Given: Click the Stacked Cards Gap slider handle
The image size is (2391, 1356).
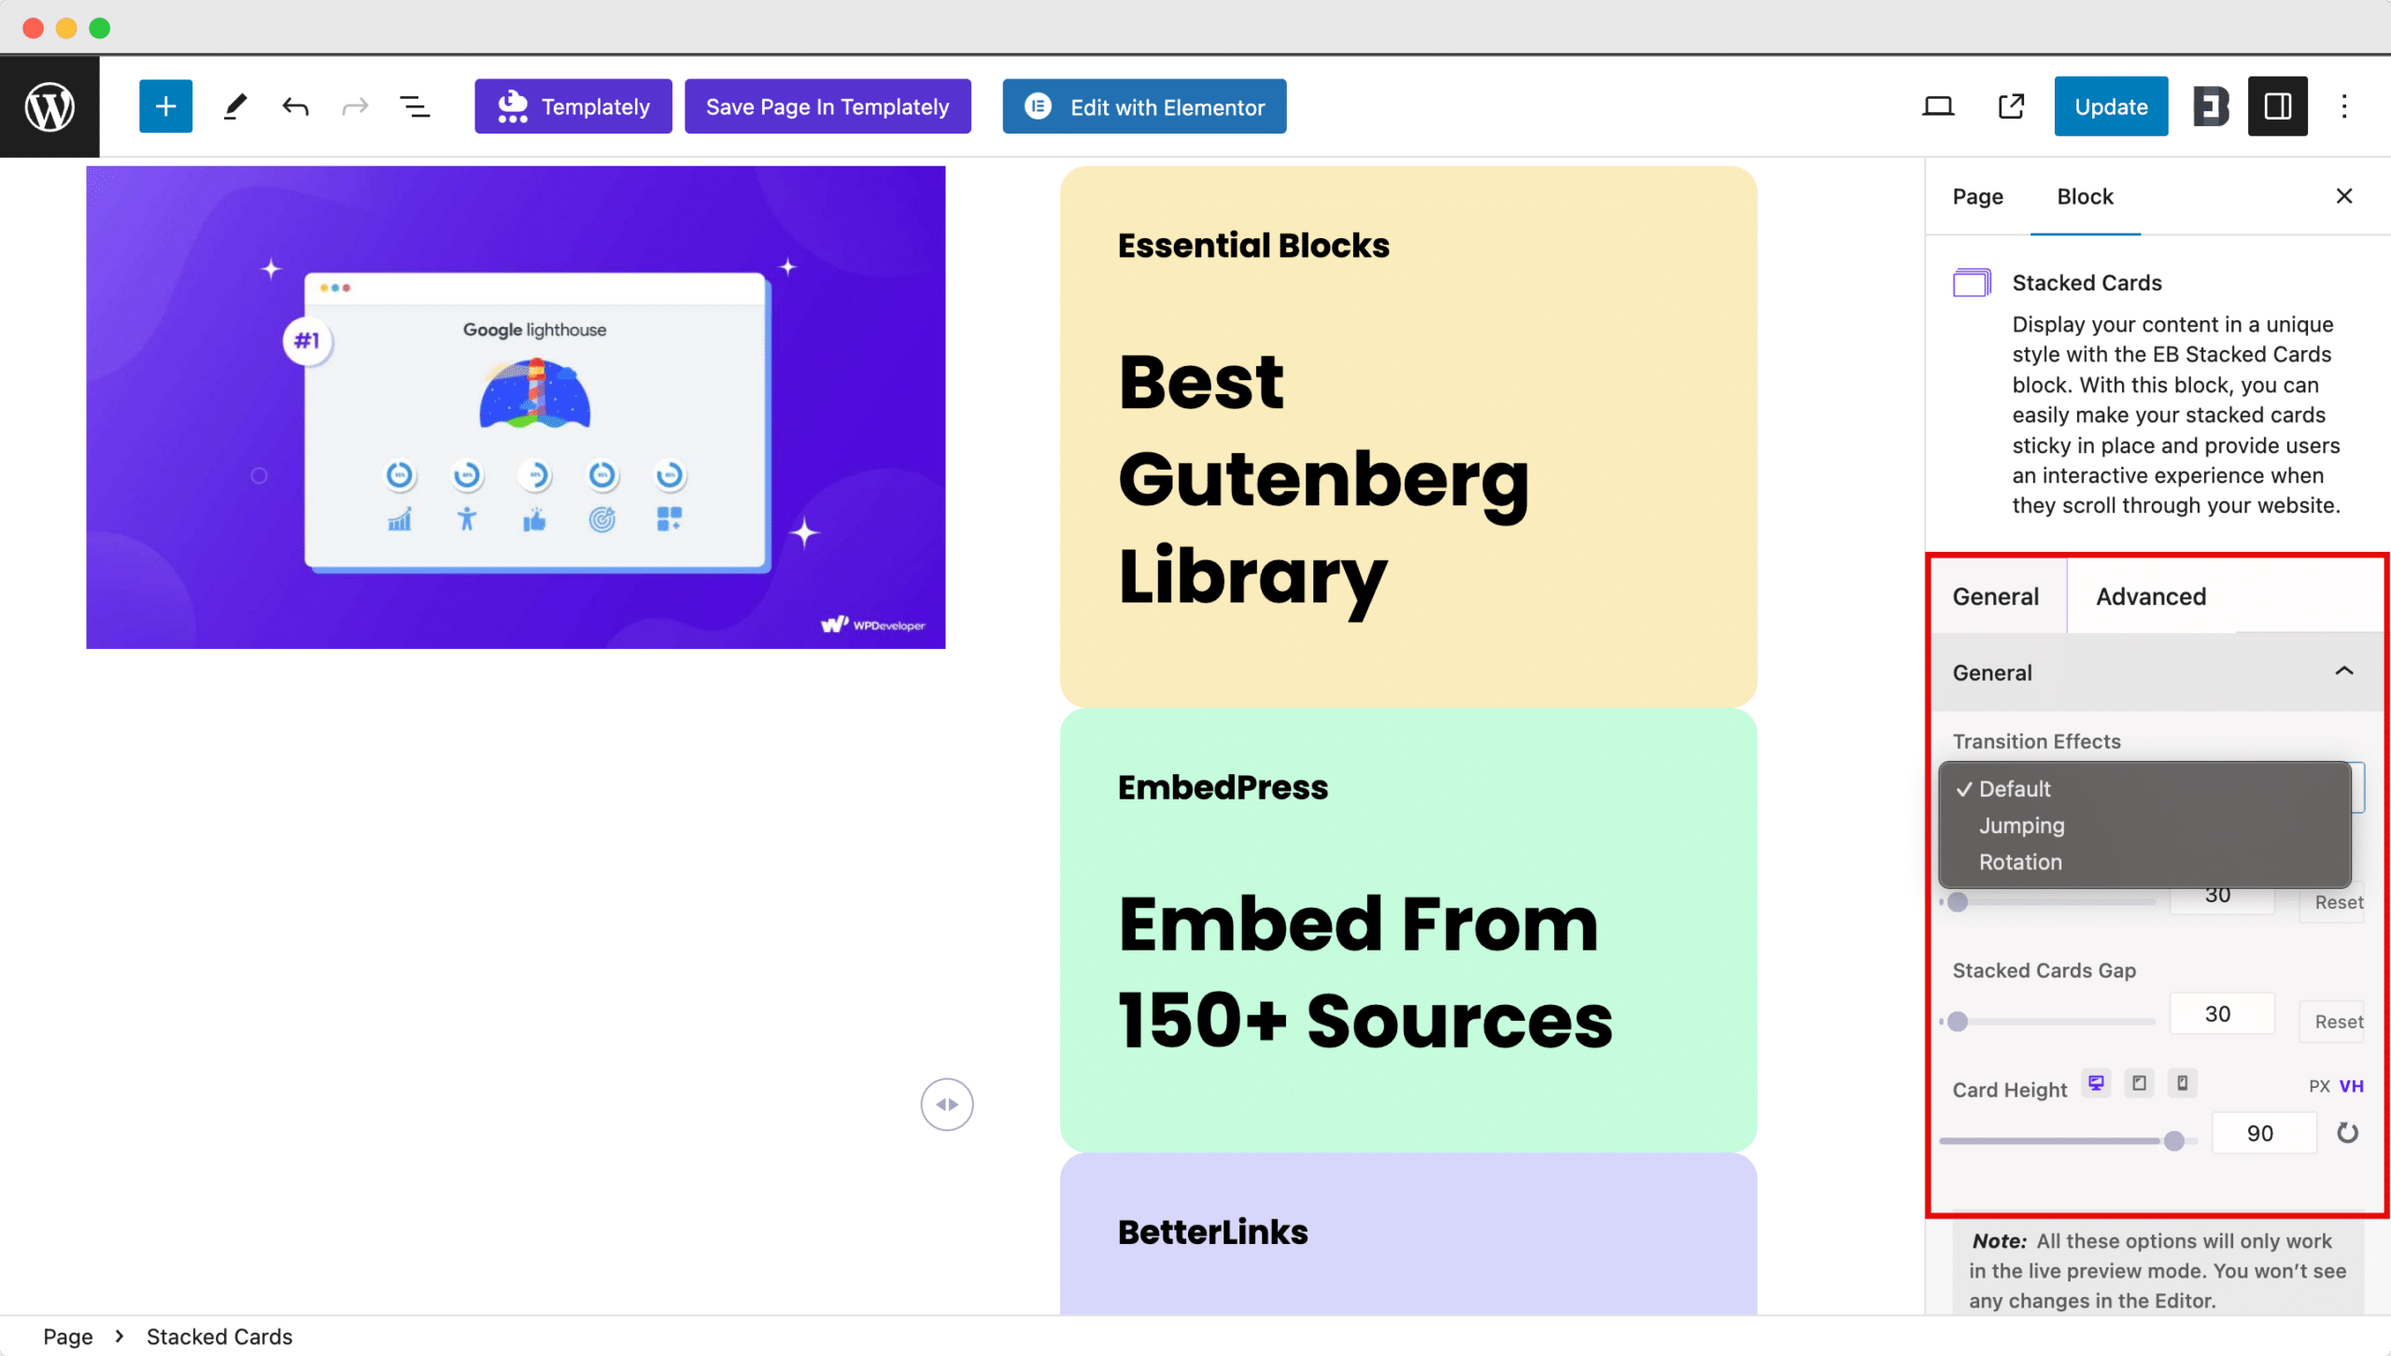Looking at the screenshot, I should point(1958,1022).
